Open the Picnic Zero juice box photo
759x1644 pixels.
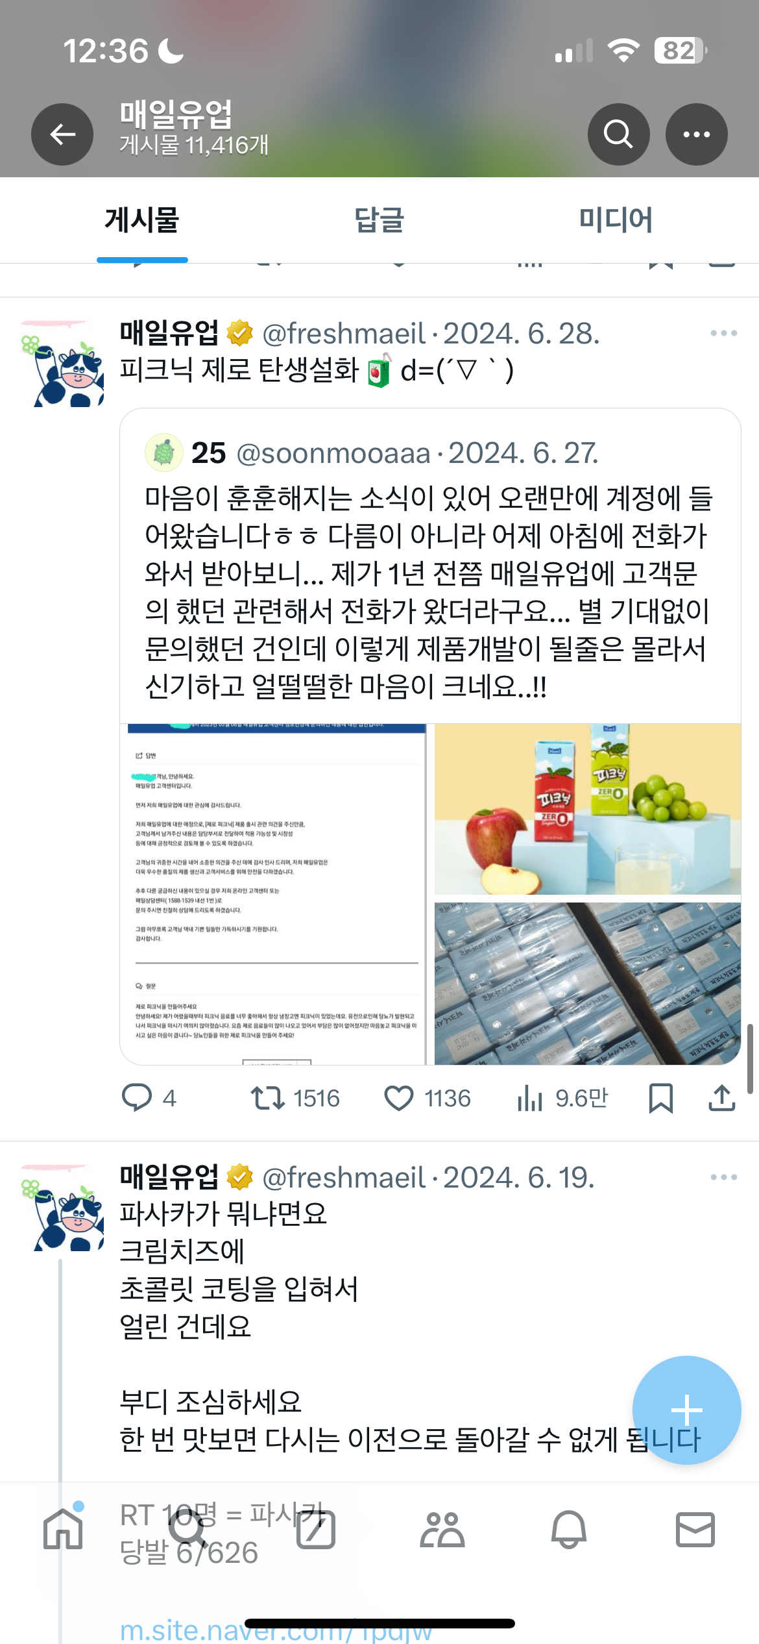(x=587, y=809)
